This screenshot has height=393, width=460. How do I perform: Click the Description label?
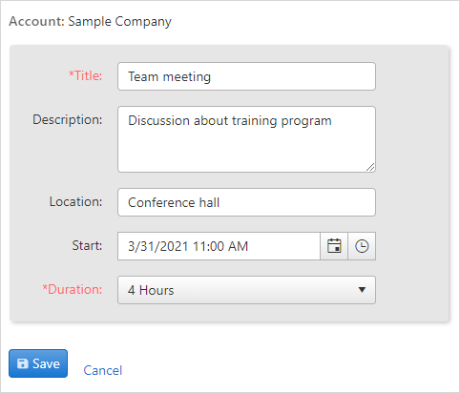point(68,120)
